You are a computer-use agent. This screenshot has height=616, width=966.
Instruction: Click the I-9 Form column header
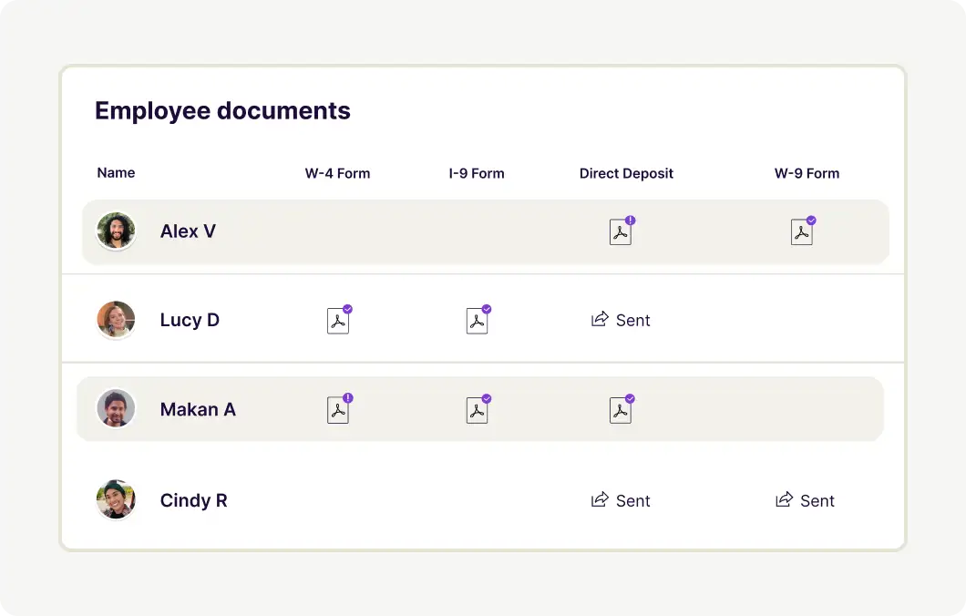coord(477,173)
